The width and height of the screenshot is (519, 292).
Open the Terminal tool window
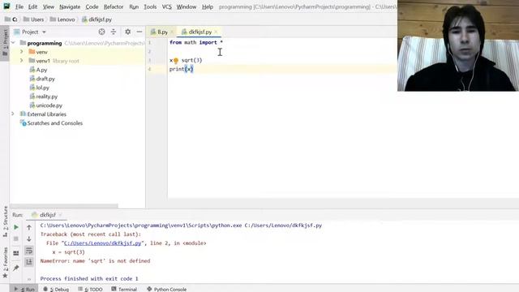pyautogui.click(x=124, y=289)
